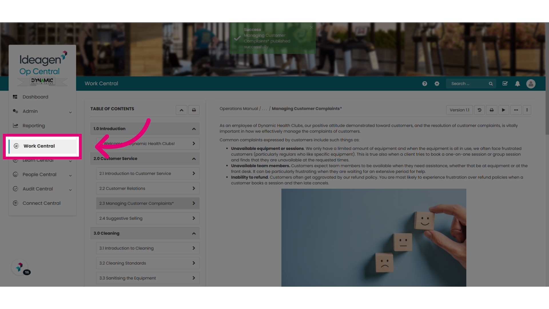
Task: Expand the Admin menu
Action: coord(42,111)
